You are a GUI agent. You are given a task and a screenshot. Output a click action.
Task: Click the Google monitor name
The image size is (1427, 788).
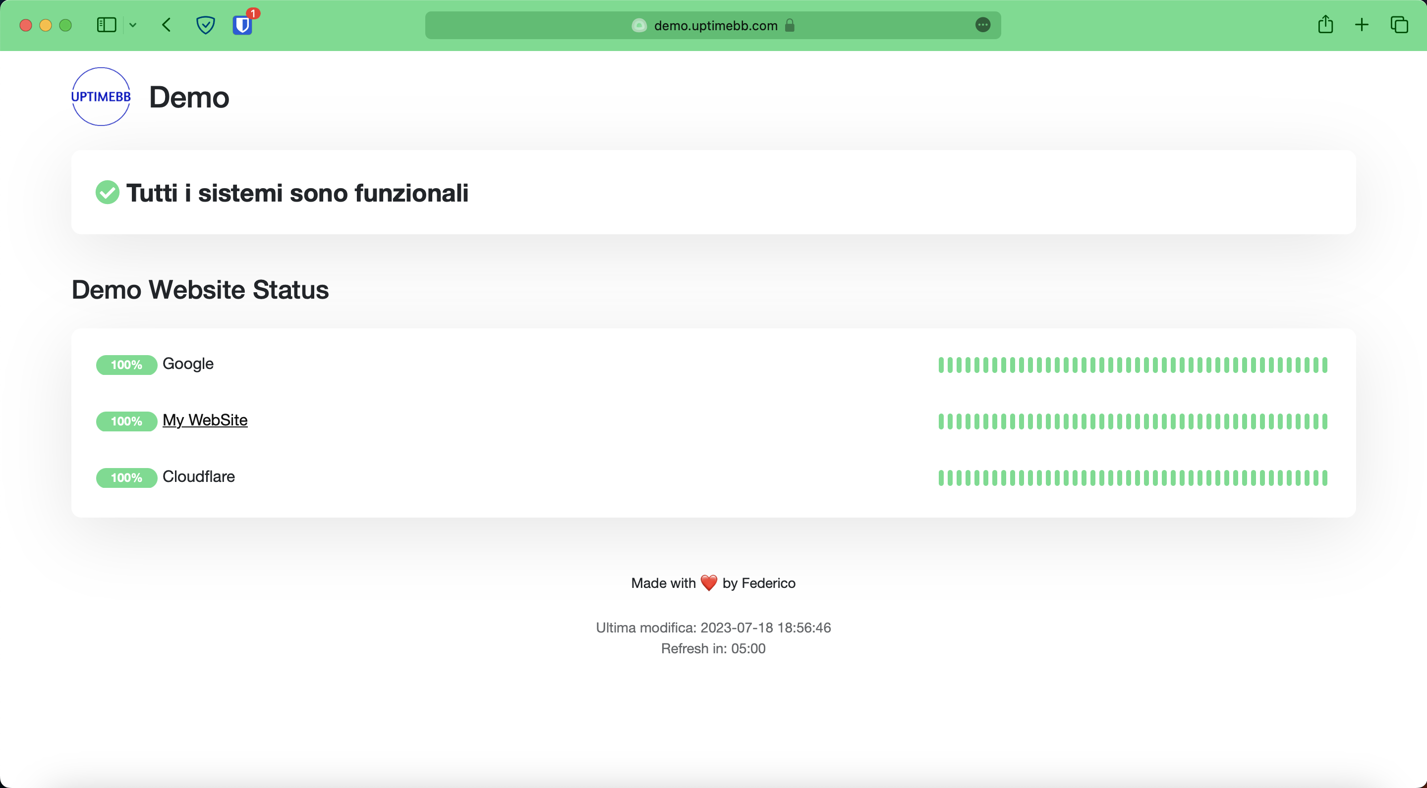(x=188, y=364)
